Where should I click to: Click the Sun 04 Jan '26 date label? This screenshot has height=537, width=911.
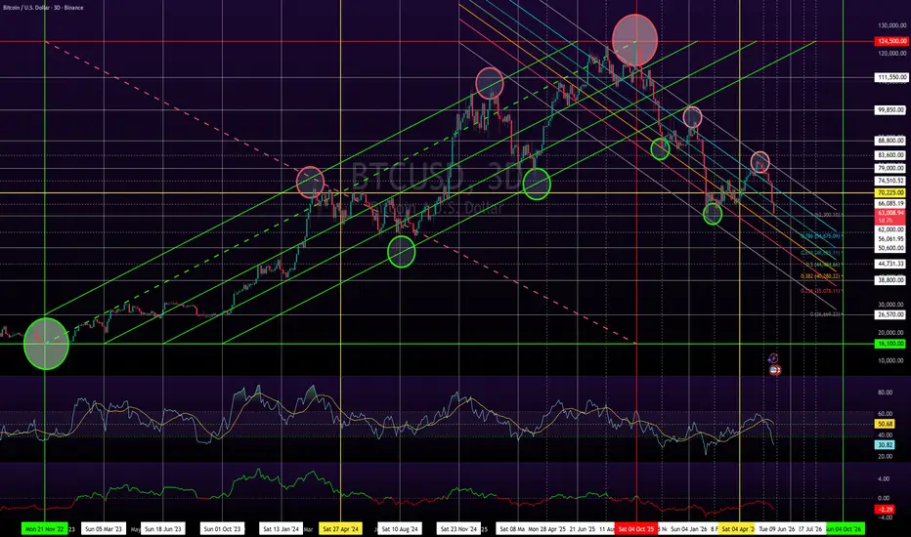[689, 529]
